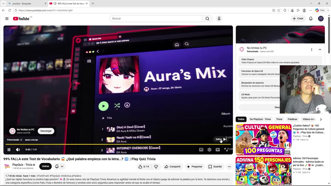This screenshot has width=331, height=186.
Task: Open a new browser tab
Action: [93, 3]
